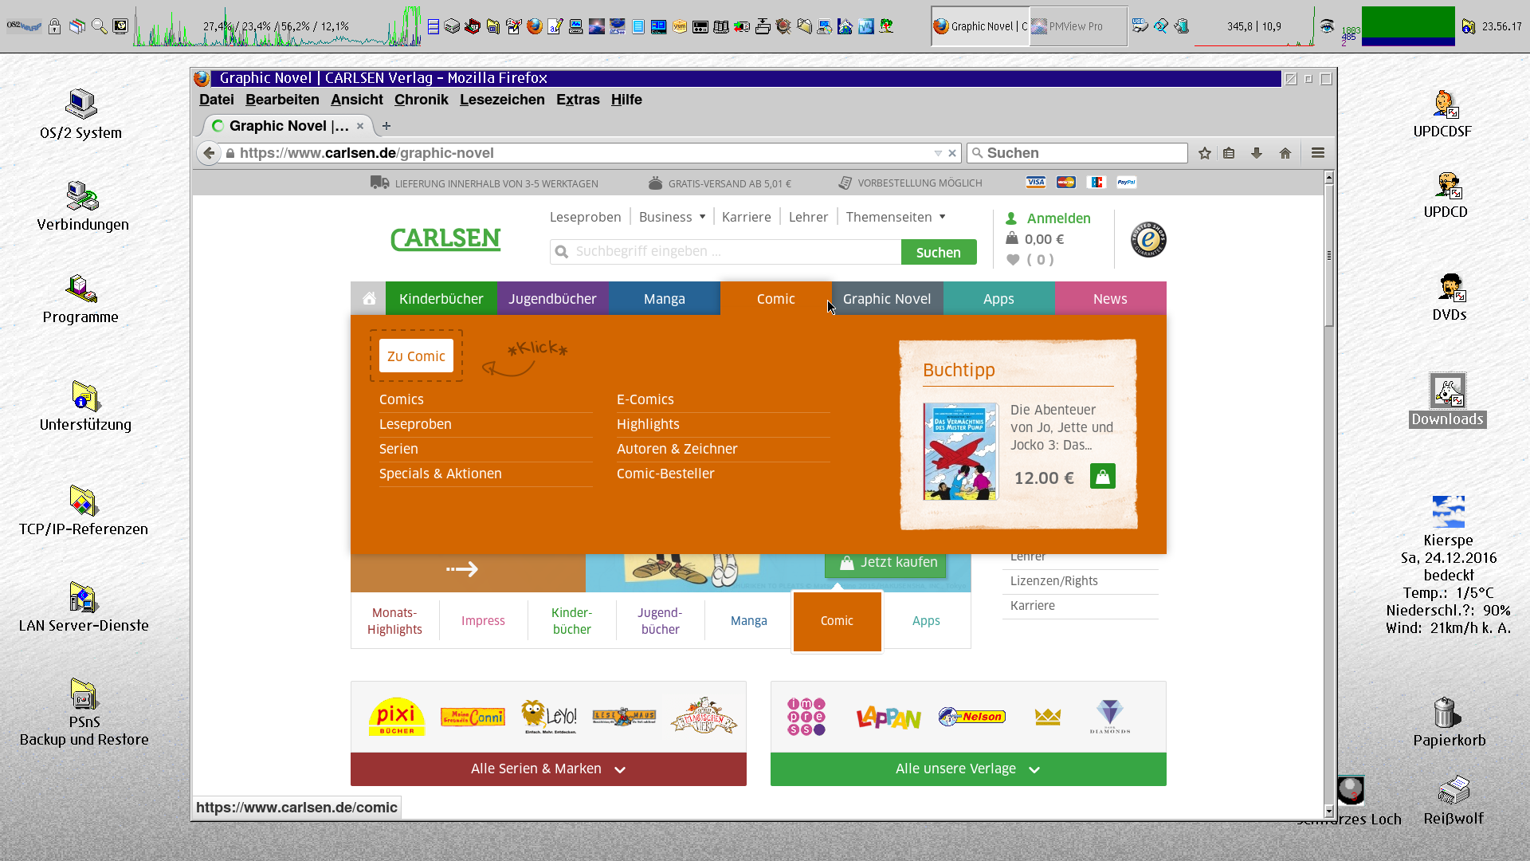The height and width of the screenshot is (861, 1530).
Task: Open the Papierkorb trash icon
Action: point(1446,713)
